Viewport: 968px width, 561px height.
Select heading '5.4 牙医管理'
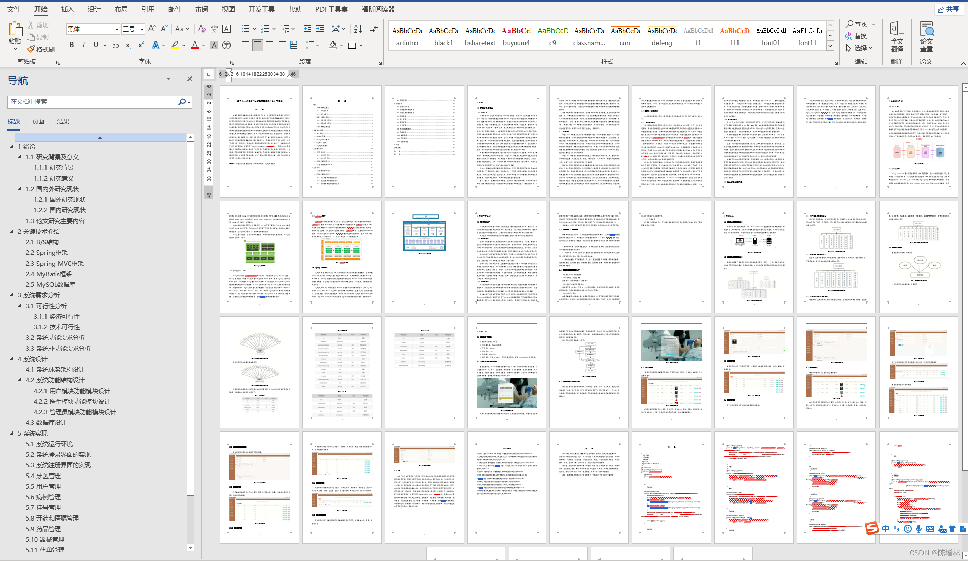coord(43,476)
